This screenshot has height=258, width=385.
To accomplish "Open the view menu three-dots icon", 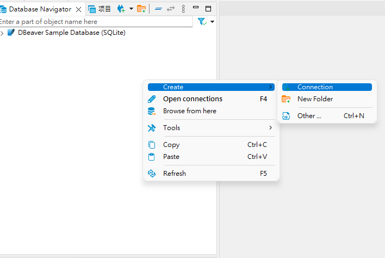I will tap(183, 9).
